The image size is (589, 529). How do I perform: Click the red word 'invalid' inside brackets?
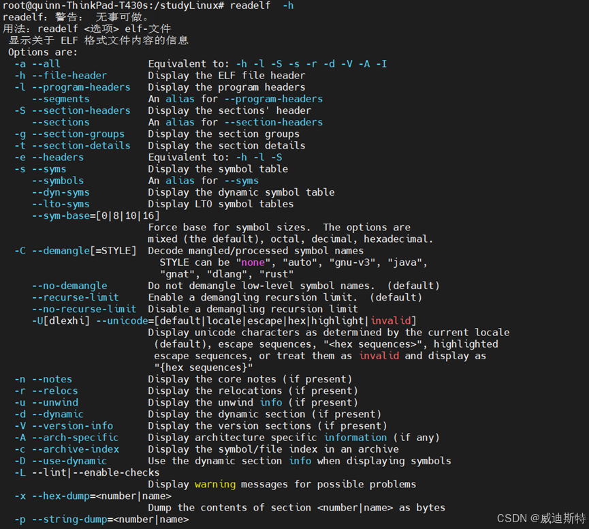[391, 320]
